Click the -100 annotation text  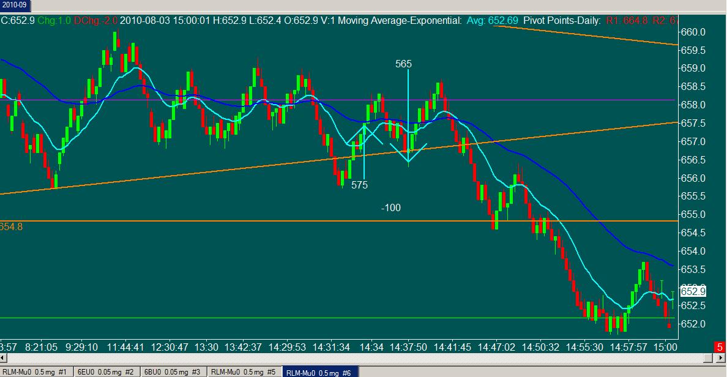pyautogui.click(x=391, y=207)
